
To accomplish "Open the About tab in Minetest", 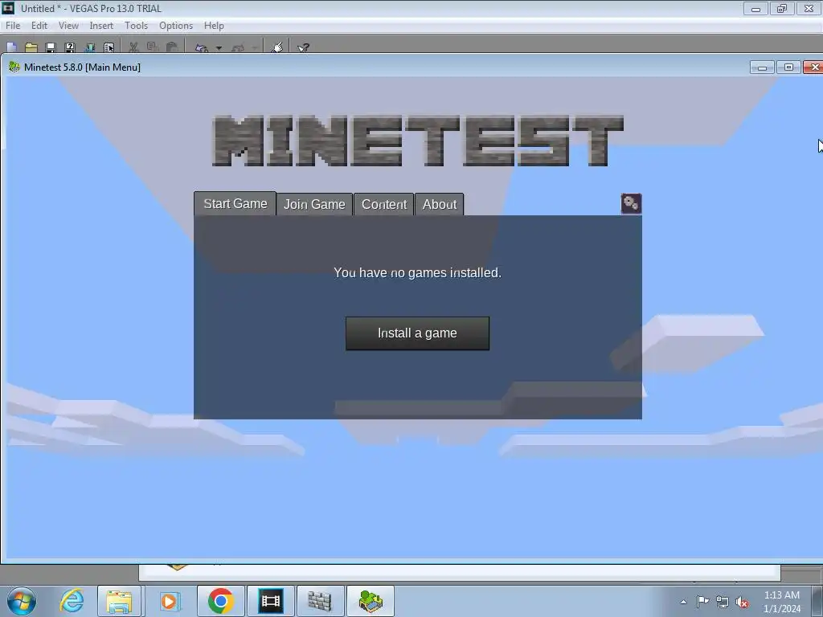I will (440, 204).
